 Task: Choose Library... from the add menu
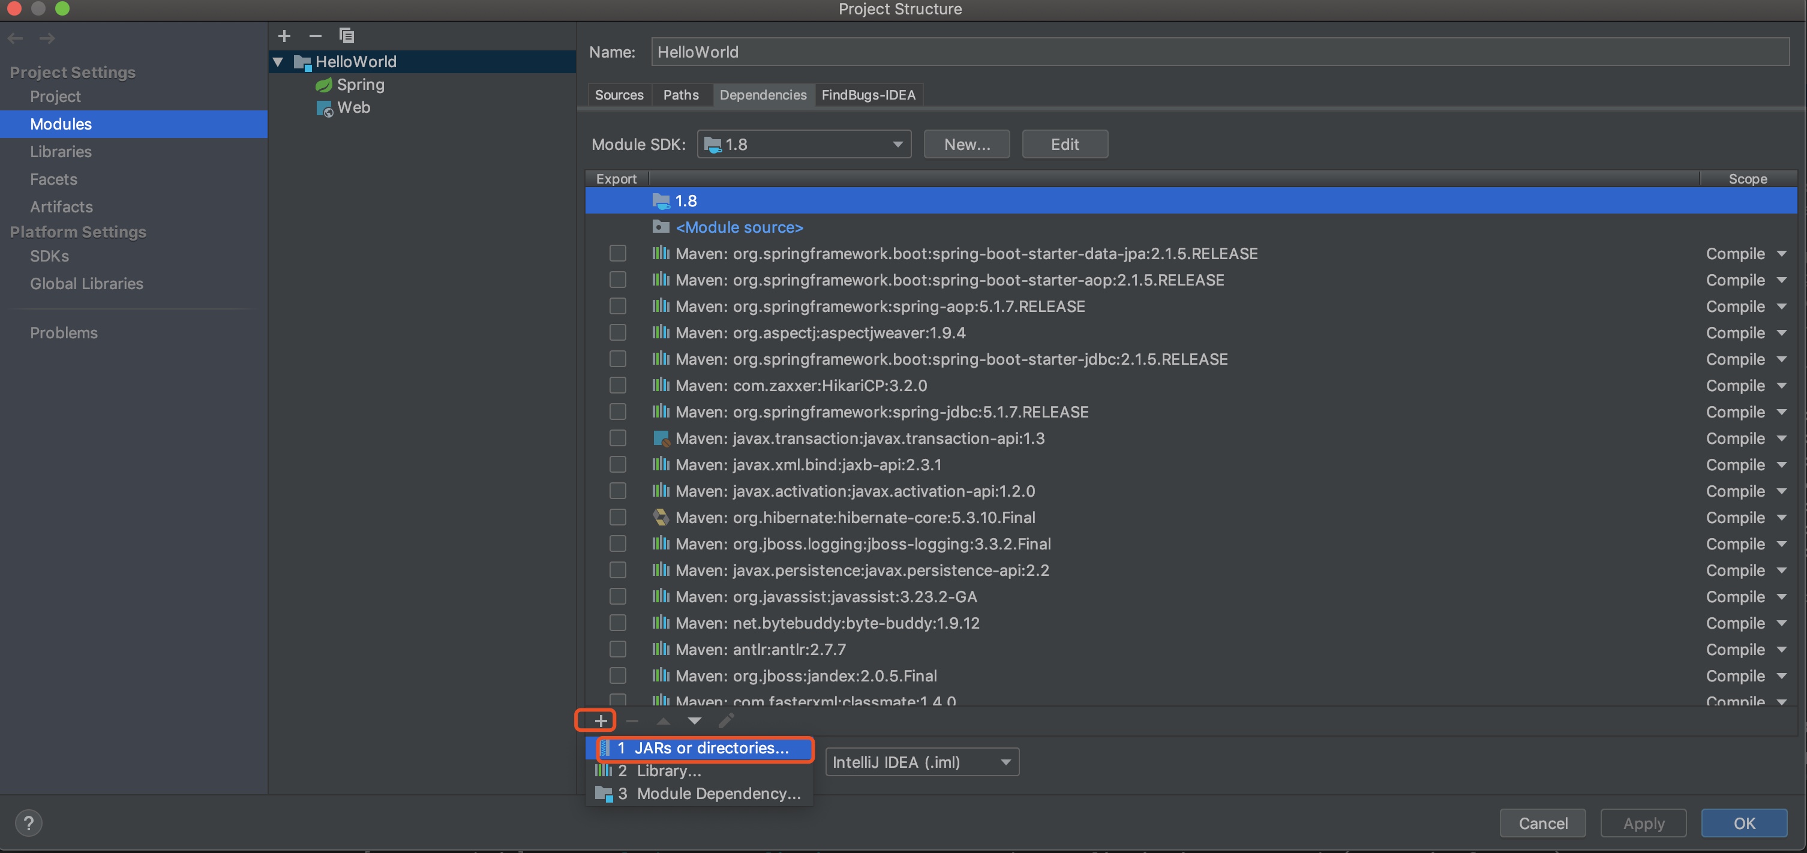[668, 770]
